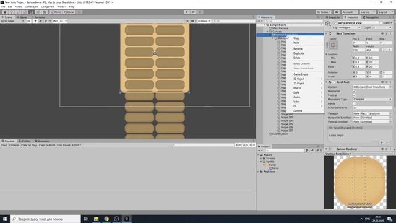
Task: Open Layers dropdown in top toolbar
Action: 368,12
